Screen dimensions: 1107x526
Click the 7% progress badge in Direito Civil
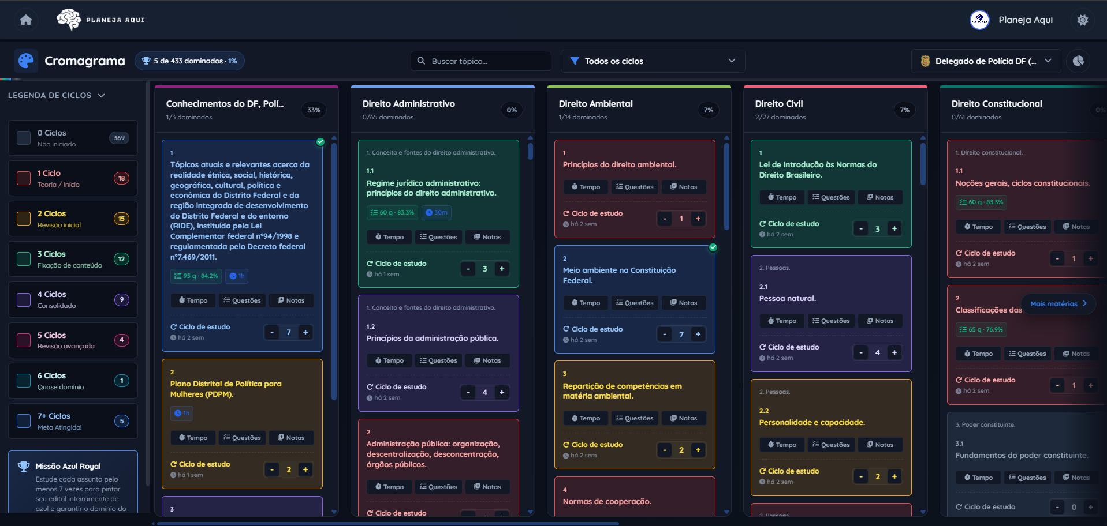pyautogui.click(x=905, y=110)
